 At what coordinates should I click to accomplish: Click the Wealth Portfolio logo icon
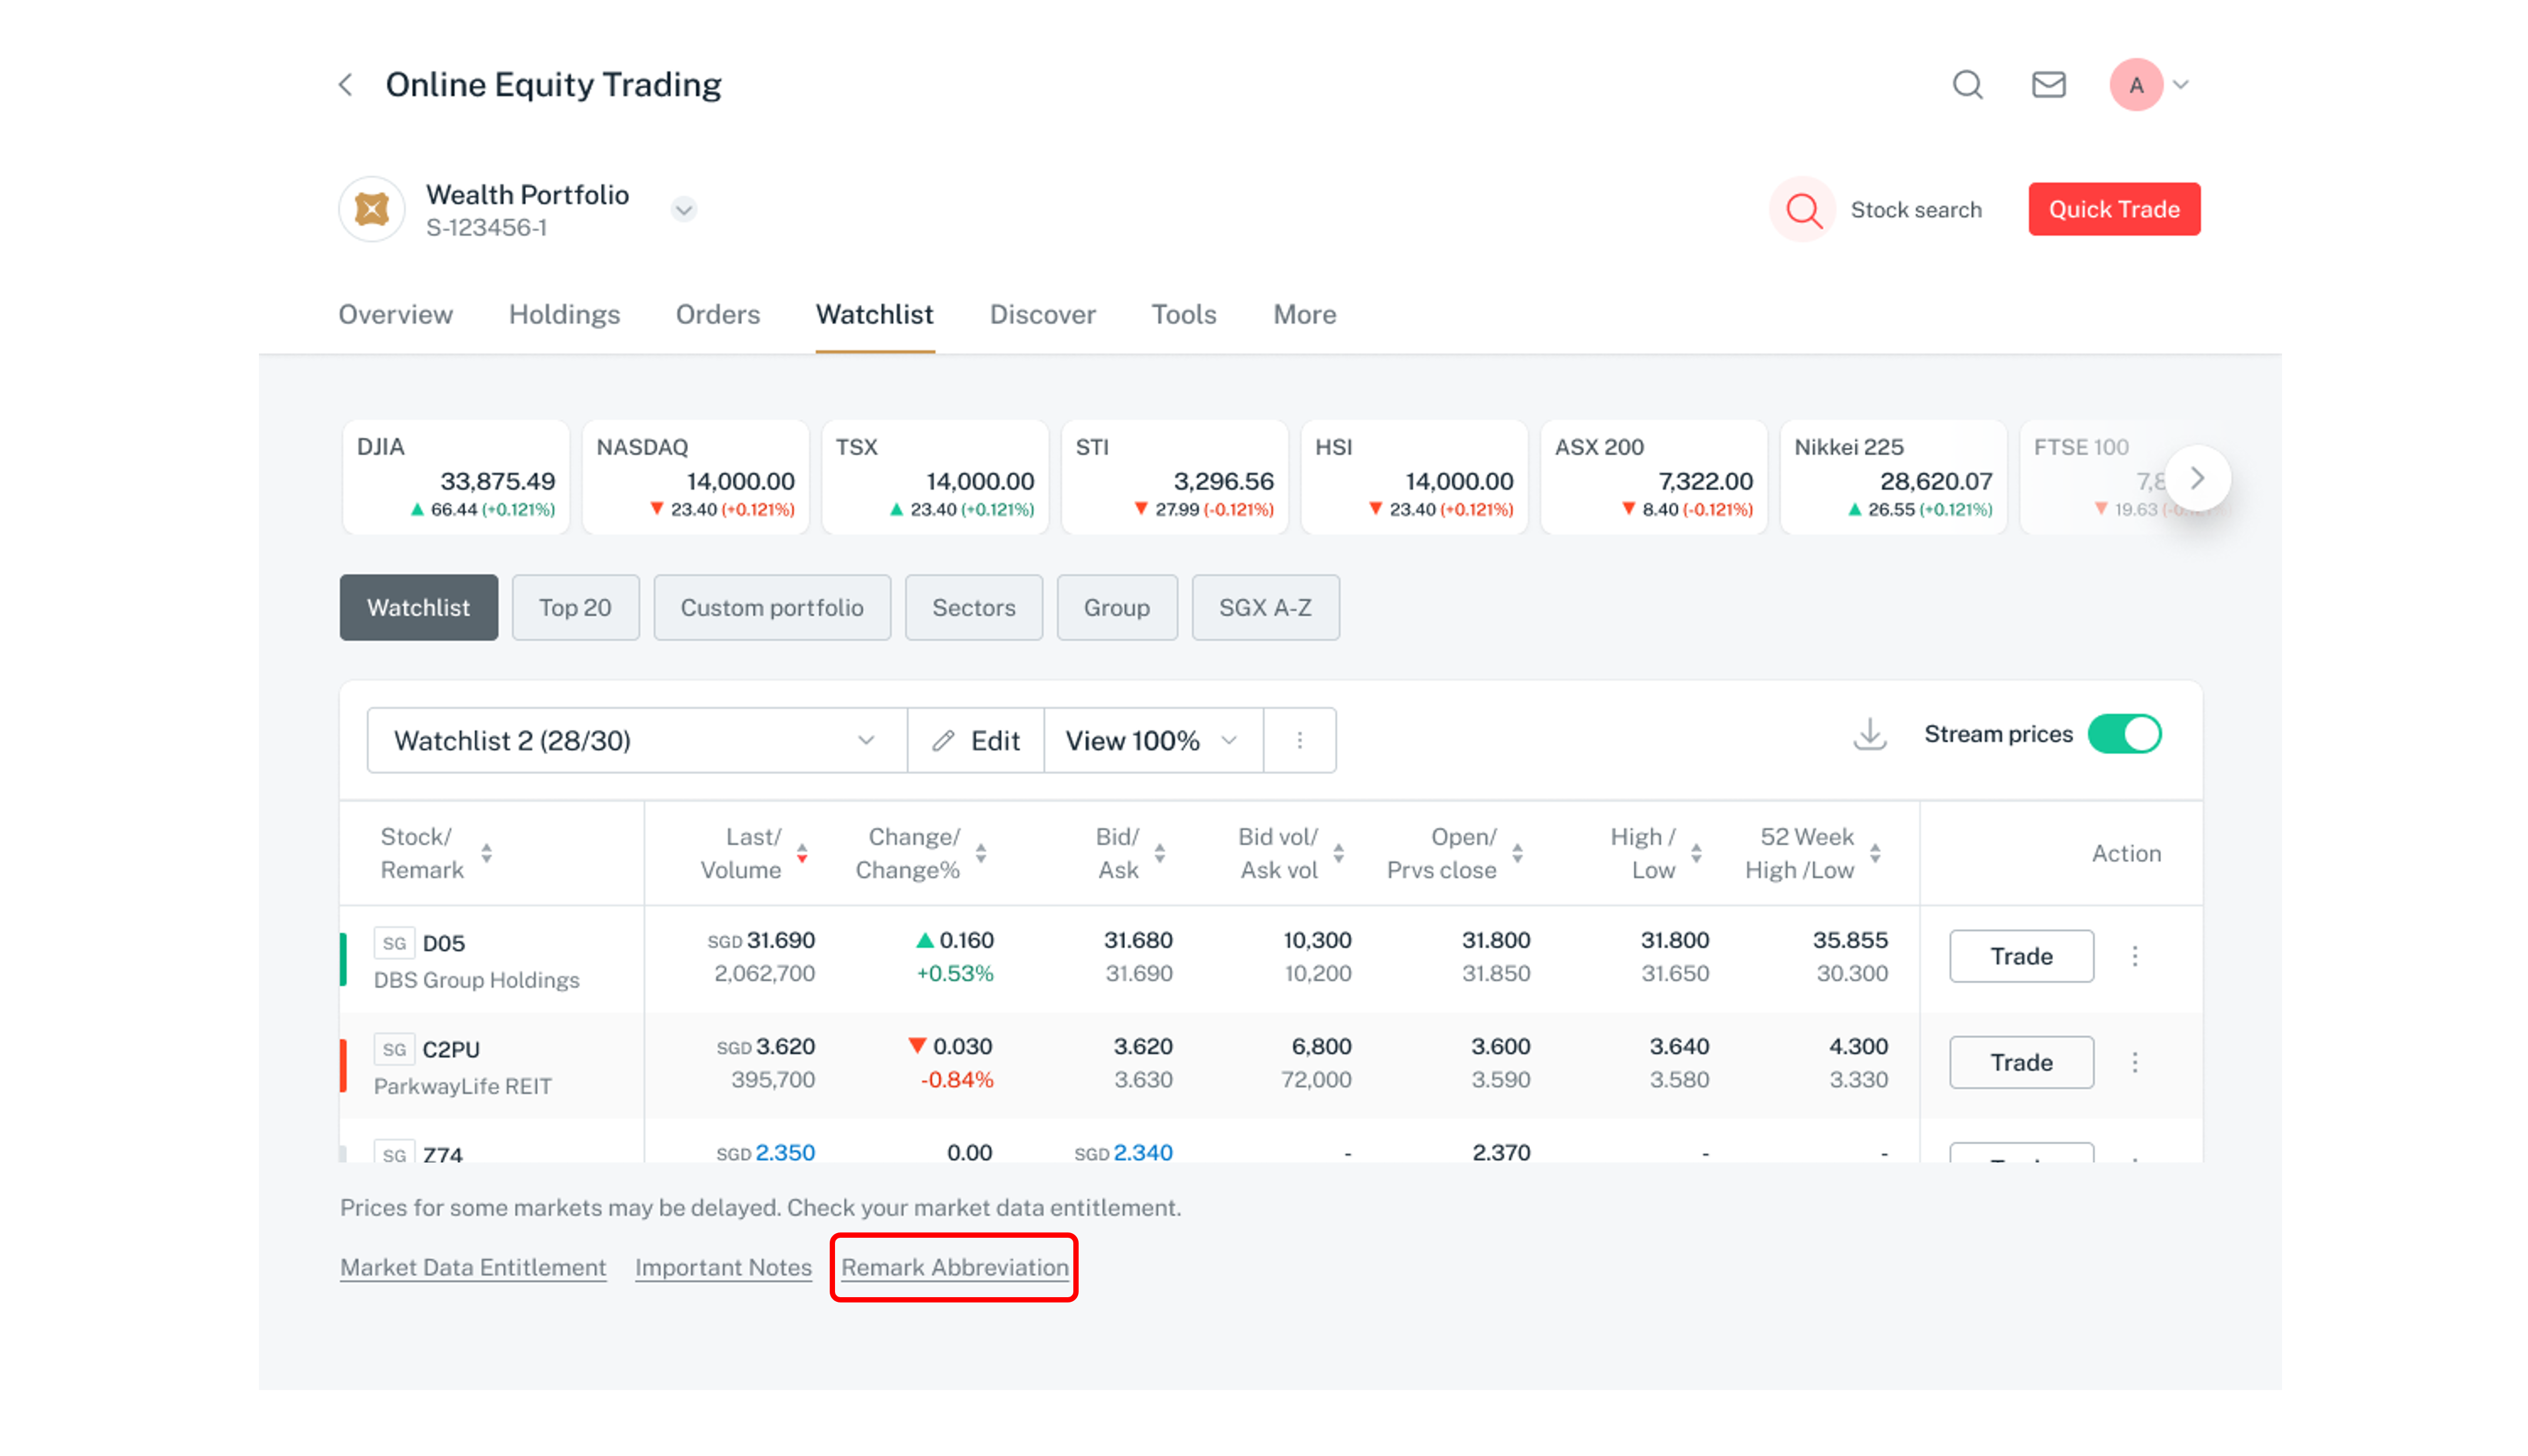(372, 209)
